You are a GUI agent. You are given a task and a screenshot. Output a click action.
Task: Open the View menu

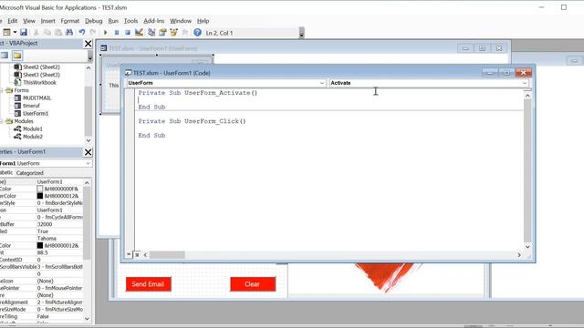coord(29,21)
